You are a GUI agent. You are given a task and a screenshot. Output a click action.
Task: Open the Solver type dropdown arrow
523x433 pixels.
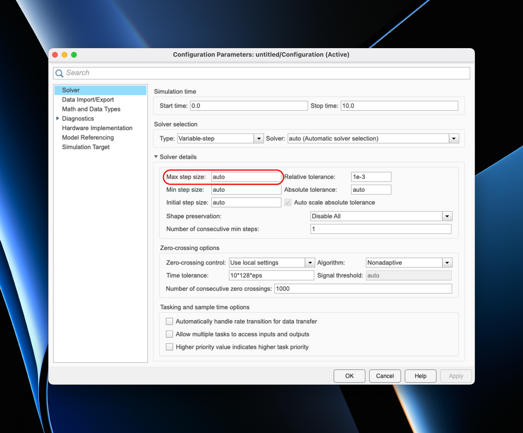click(258, 138)
